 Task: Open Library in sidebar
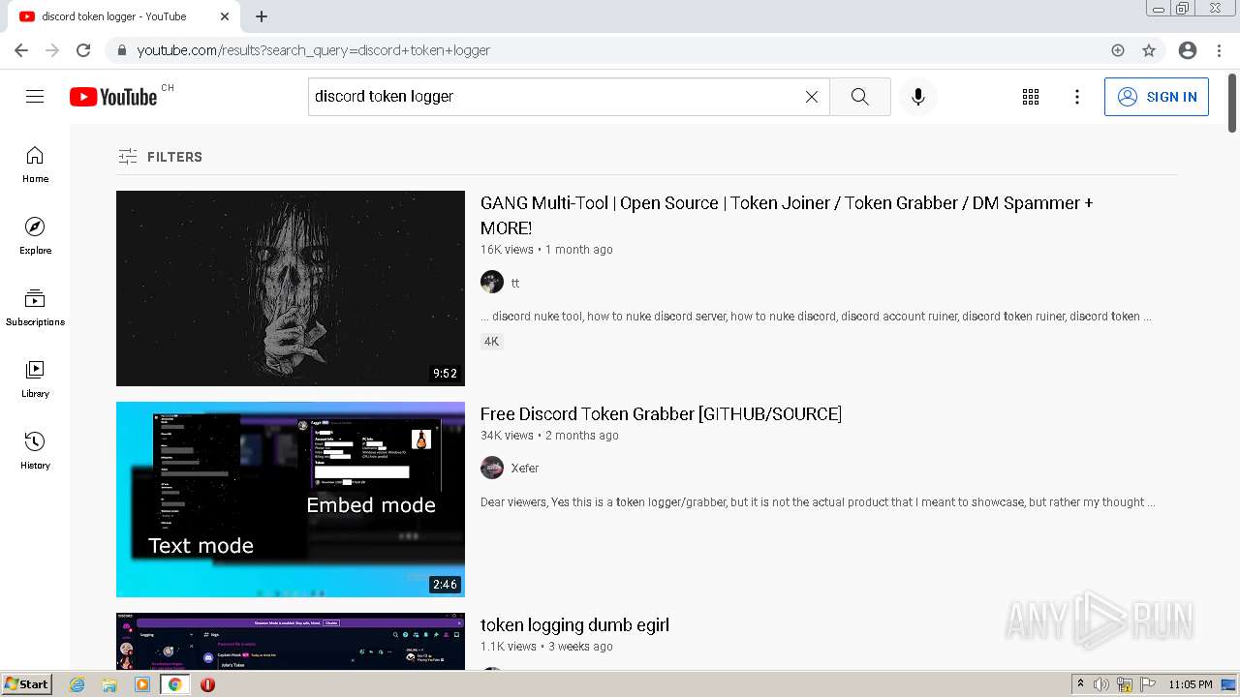(35, 379)
